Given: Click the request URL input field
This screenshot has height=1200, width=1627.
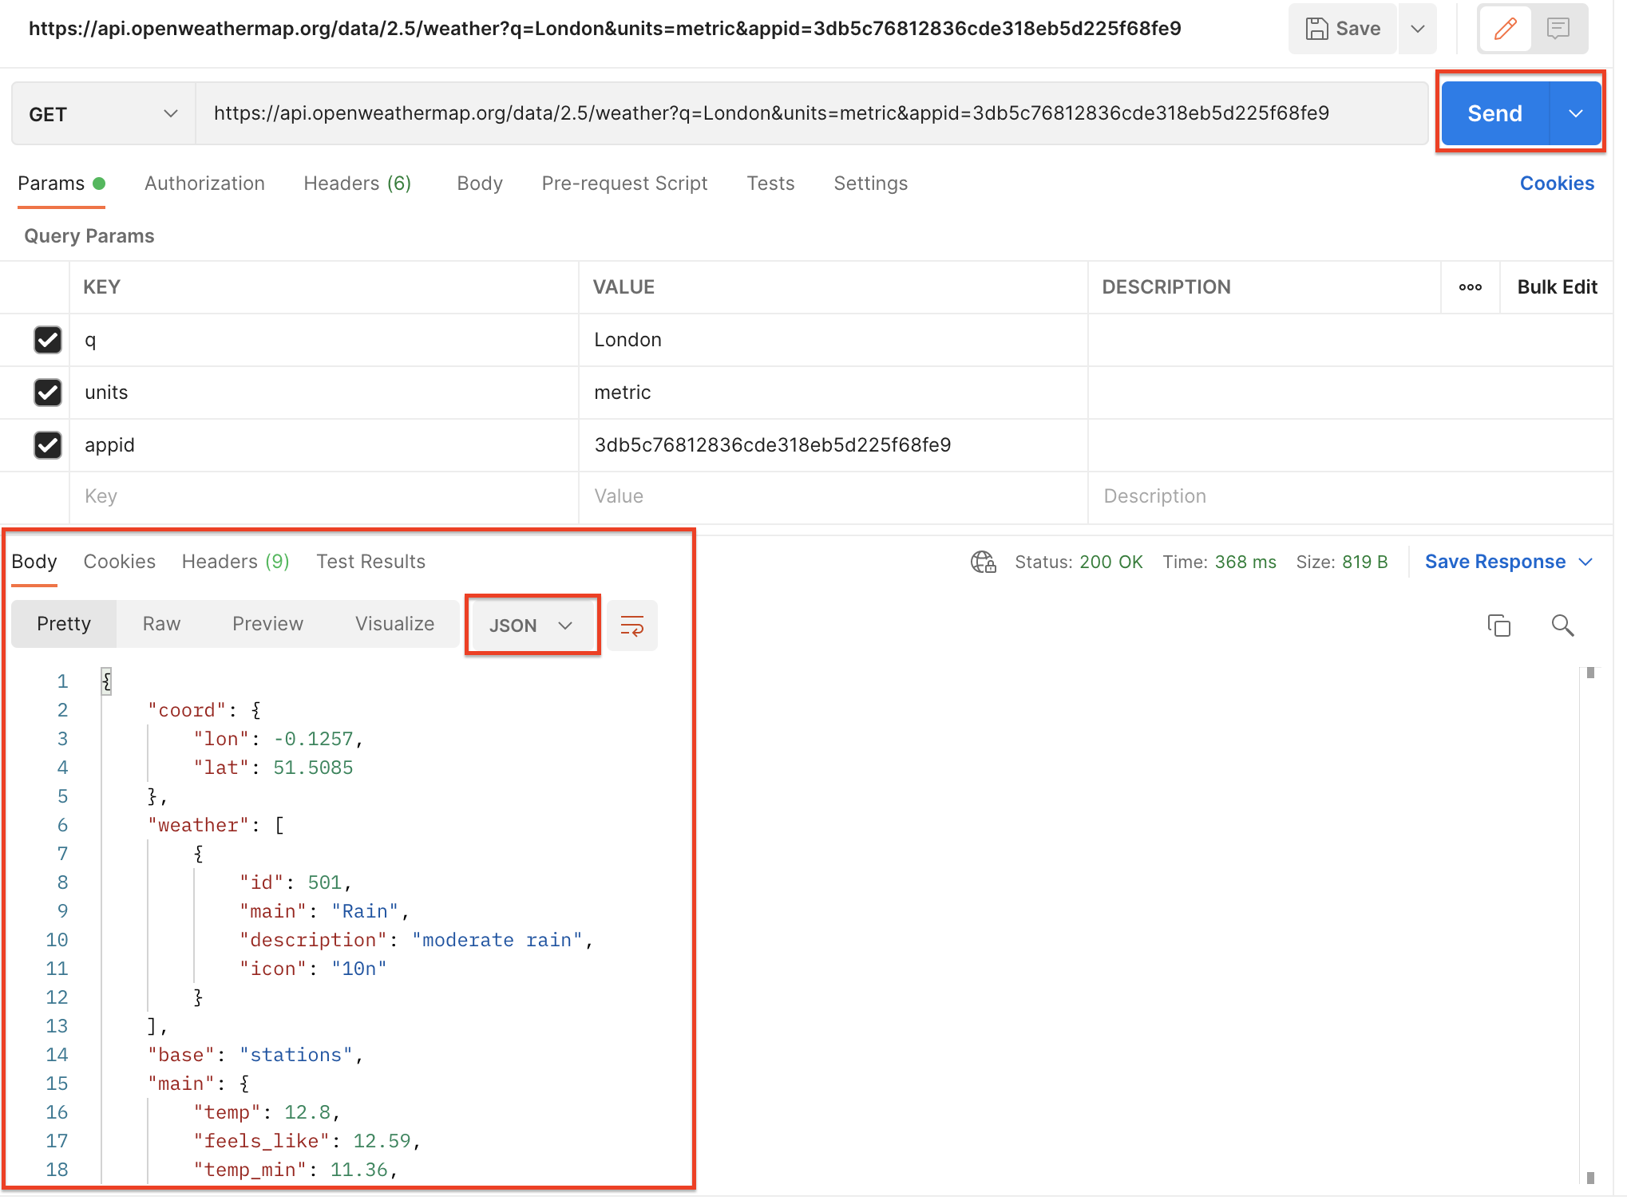Looking at the screenshot, I should (x=810, y=114).
